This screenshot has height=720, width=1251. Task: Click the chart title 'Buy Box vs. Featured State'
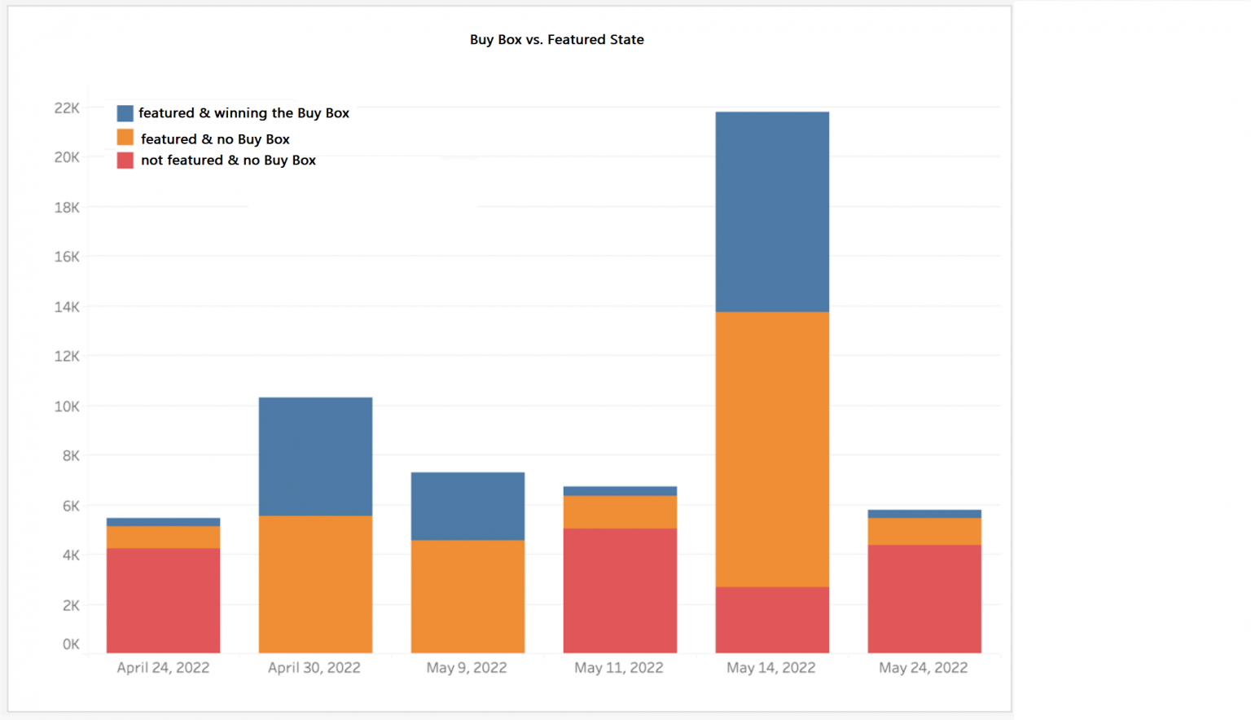pos(557,39)
